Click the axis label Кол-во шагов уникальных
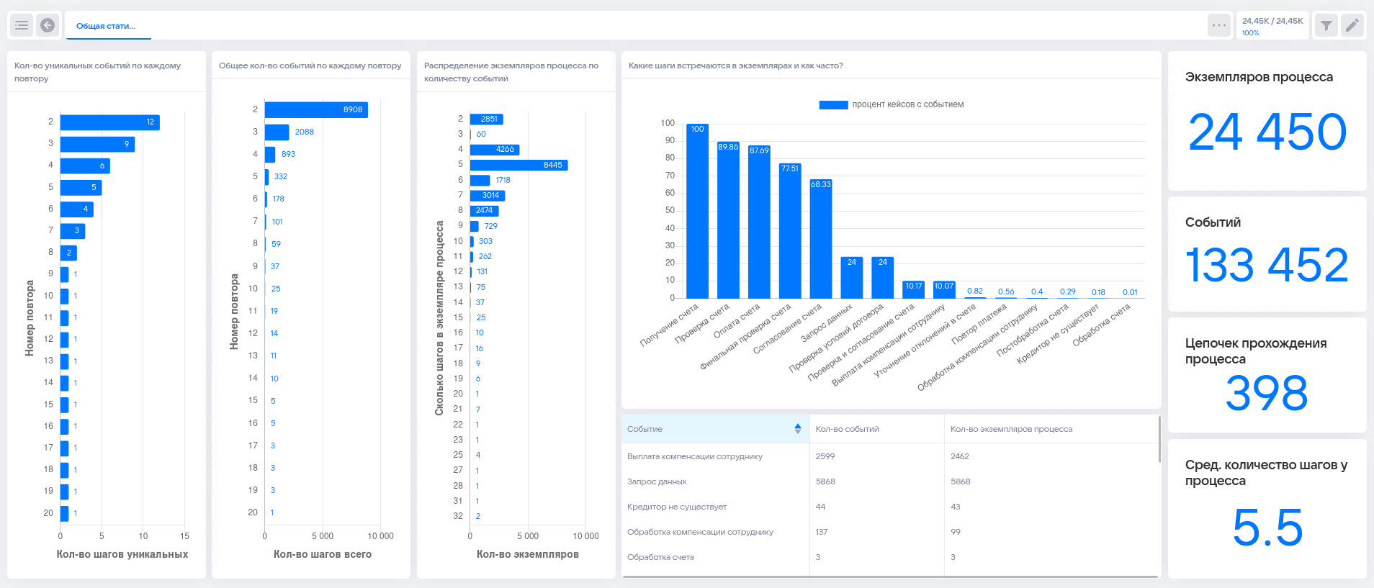The height and width of the screenshot is (588, 1374). click(122, 554)
